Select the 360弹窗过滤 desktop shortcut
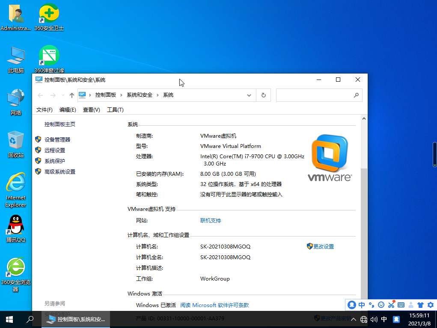This screenshot has width=437, height=328. [49, 59]
